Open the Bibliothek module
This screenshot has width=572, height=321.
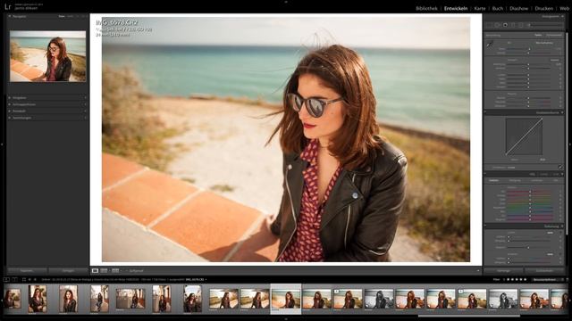pos(426,8)
